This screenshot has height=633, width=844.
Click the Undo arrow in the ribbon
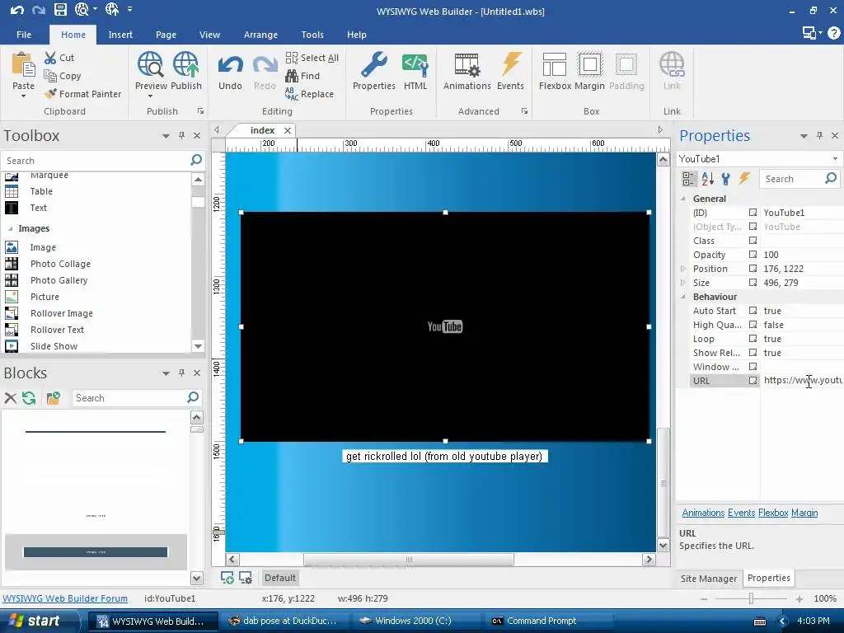pos(230,66)
